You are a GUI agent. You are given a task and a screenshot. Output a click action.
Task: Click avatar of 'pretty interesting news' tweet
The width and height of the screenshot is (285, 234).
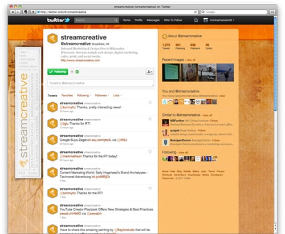(x=52, y=107)
